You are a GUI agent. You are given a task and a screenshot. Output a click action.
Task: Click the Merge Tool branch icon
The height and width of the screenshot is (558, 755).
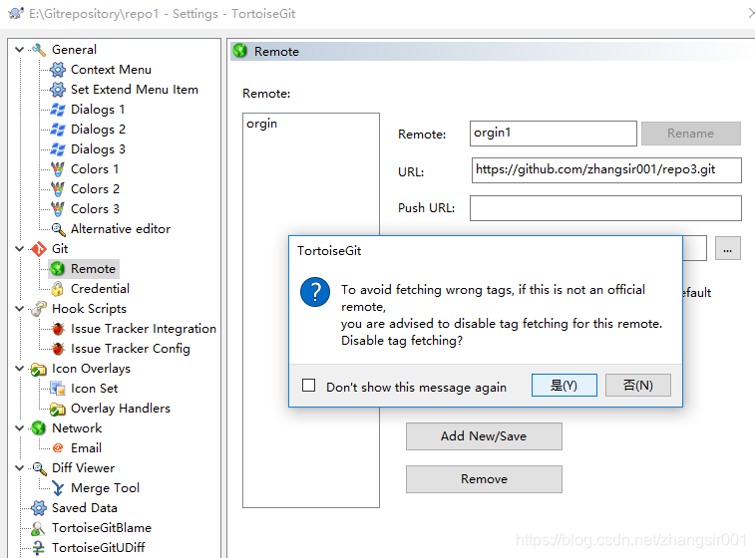[x=58, y=488]
